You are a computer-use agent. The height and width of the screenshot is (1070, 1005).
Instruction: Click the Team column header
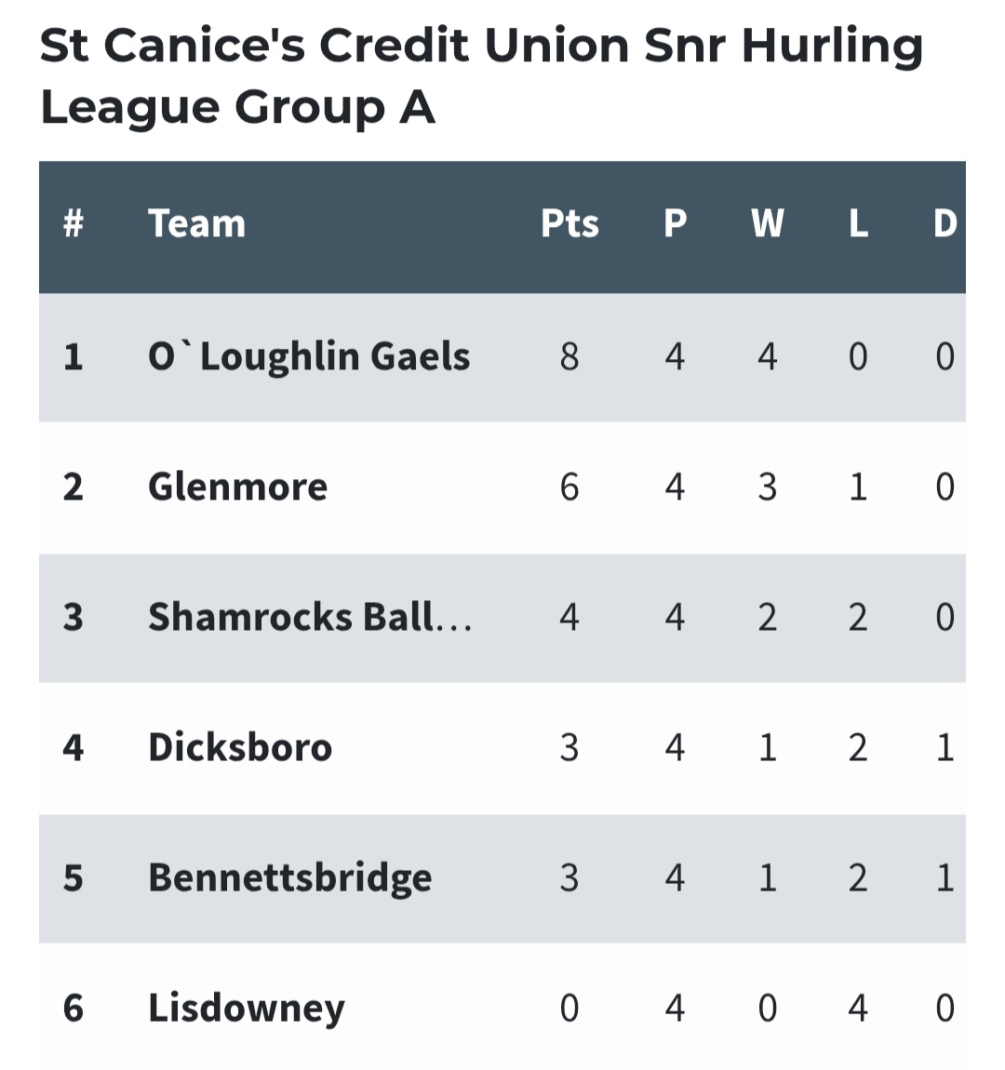(x=196, y=223)
